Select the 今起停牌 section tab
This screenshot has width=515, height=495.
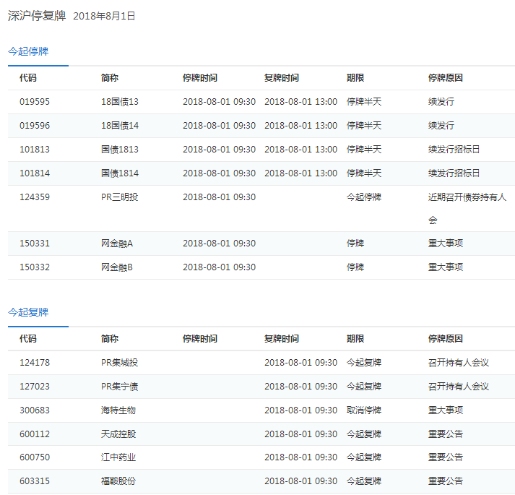[28, 51]
